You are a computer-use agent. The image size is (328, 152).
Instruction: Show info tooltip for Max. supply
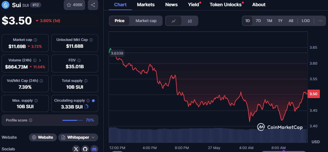[x=36, y=101]
